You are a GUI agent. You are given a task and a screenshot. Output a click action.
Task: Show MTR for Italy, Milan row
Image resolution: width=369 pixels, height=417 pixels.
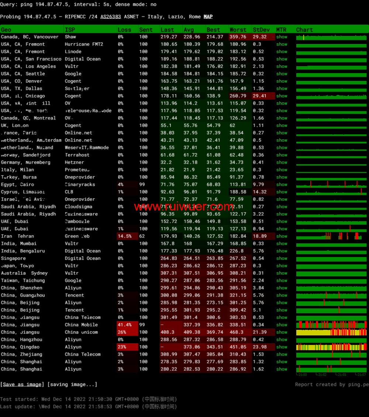(x=282, y=170)
